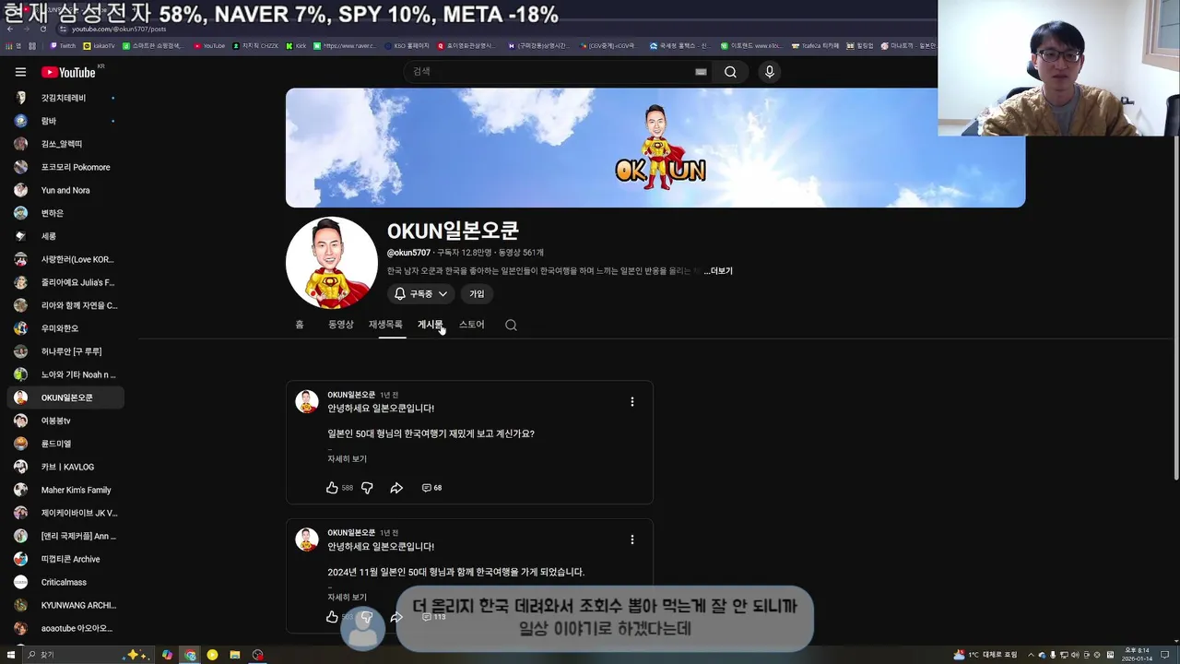Screen dimensions: 1180x664
Task: Click the channel search magnifier icon
Action: 511,325
